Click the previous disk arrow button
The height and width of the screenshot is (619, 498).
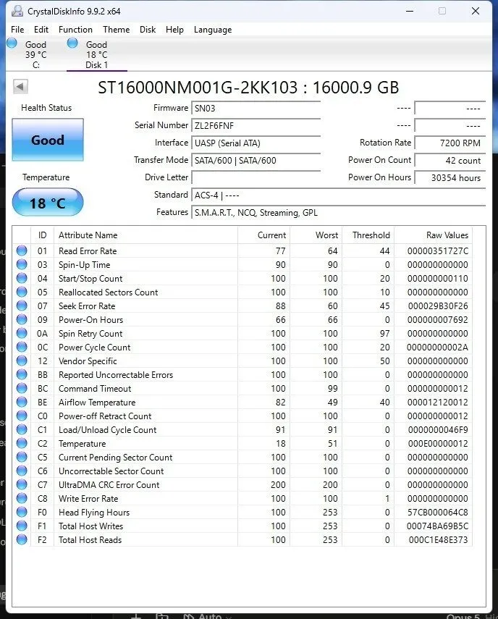[20, 86]
